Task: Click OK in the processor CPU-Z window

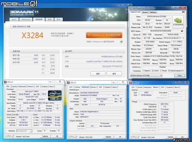Action: tap(57, 136)
